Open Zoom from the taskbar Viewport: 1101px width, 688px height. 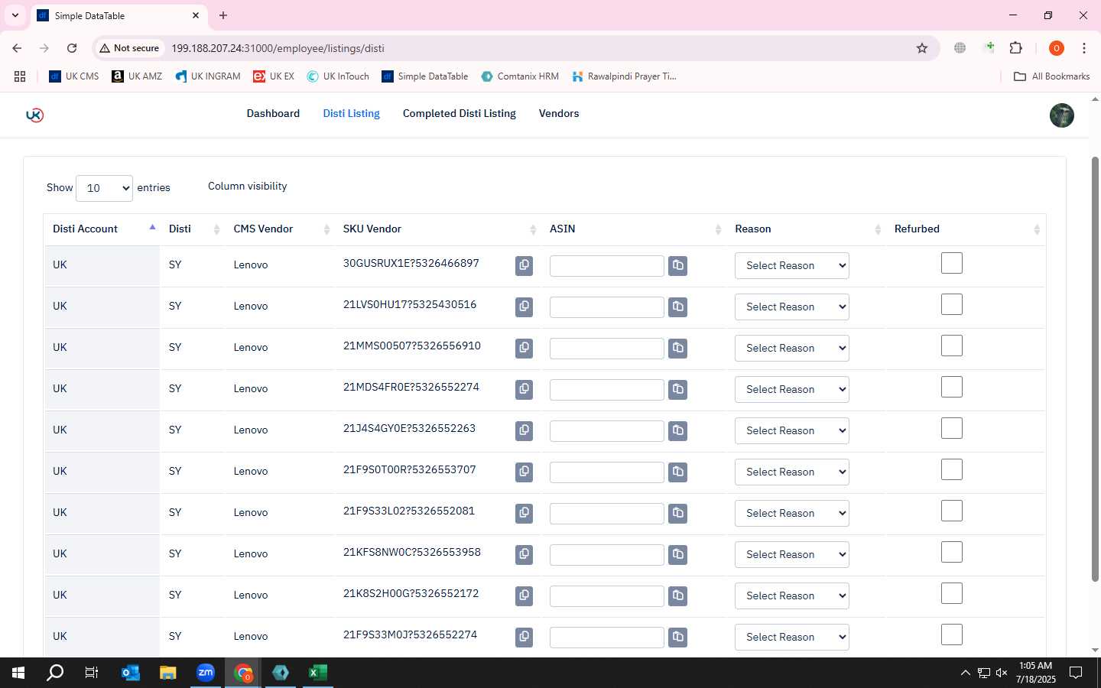[205, 673]
